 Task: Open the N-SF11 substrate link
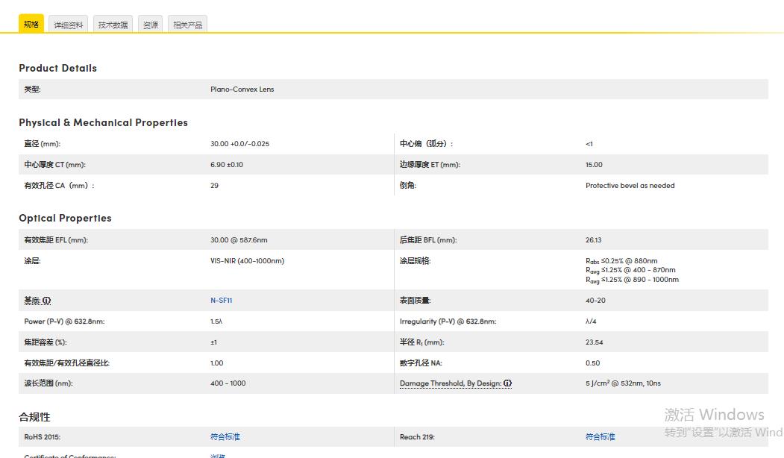click(x=222, y=301)
